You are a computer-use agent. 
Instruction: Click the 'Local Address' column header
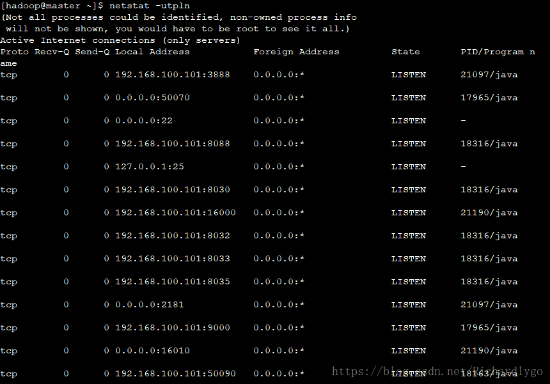point(153,52)
